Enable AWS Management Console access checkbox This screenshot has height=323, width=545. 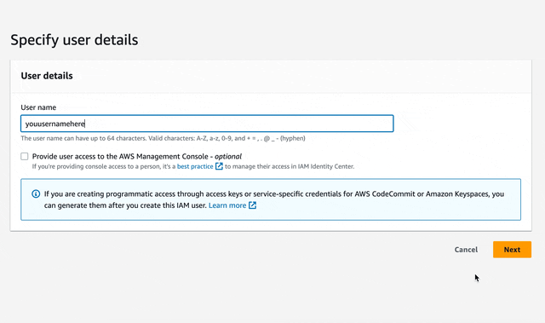point(25,157)
